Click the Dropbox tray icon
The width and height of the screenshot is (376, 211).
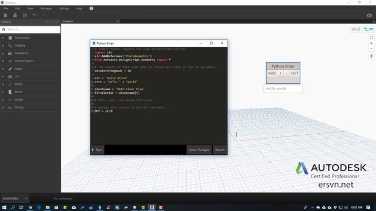335,207
